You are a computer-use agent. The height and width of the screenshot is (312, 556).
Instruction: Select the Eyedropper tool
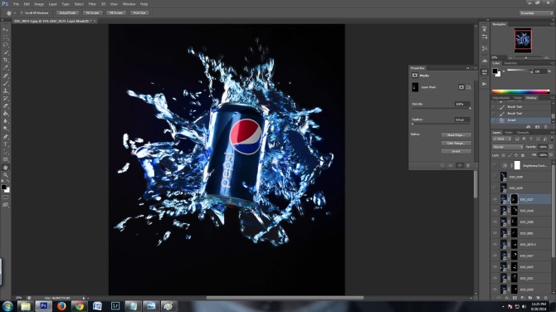[x=5, y=68]
